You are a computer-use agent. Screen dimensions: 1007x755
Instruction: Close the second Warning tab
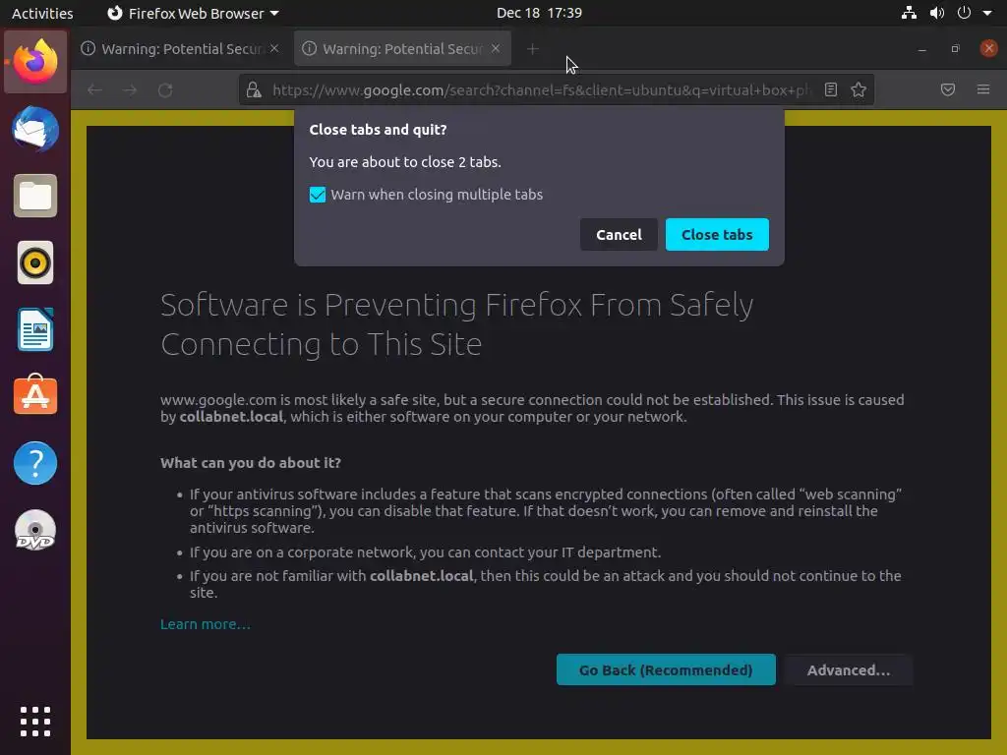496,48
